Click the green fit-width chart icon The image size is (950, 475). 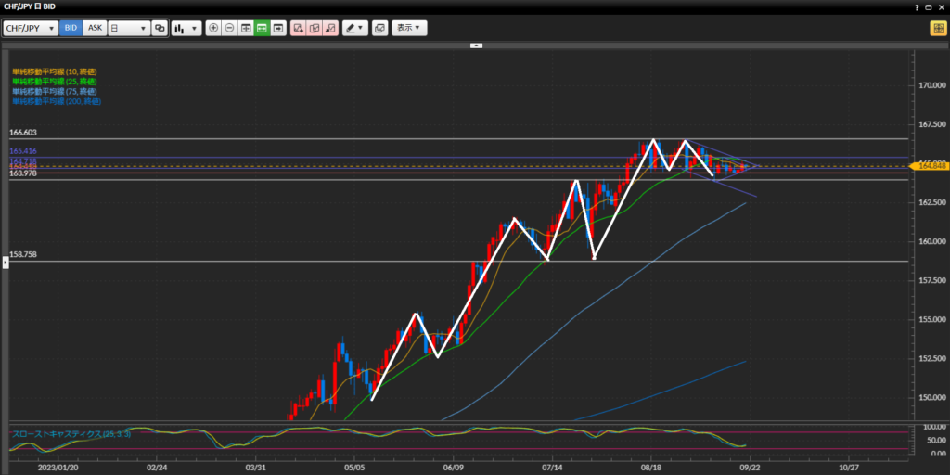(x=263, y=28)
